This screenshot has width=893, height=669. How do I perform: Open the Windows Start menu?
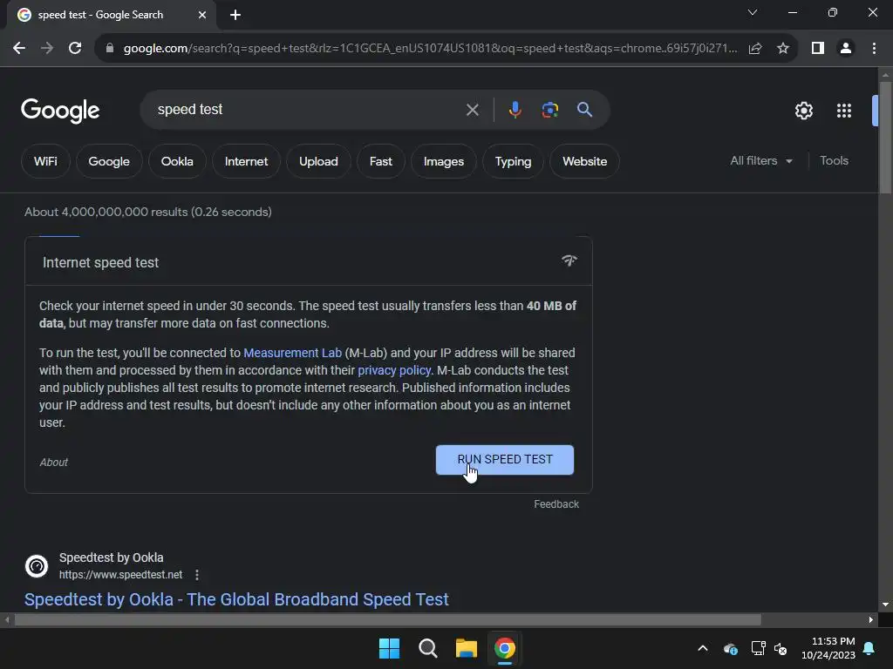390,648
